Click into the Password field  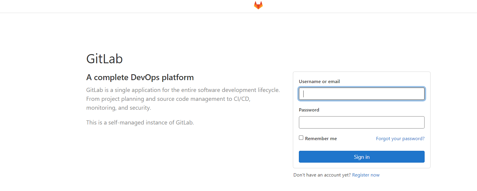(362, 122)
